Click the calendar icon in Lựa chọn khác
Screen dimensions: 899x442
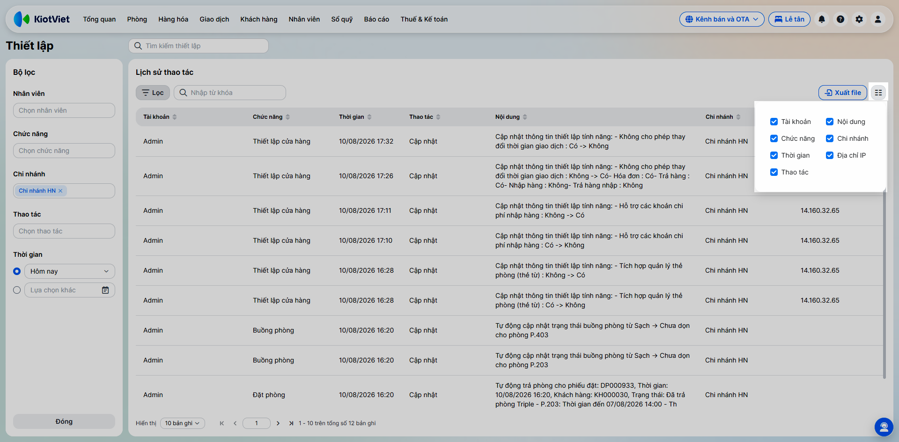105,290
